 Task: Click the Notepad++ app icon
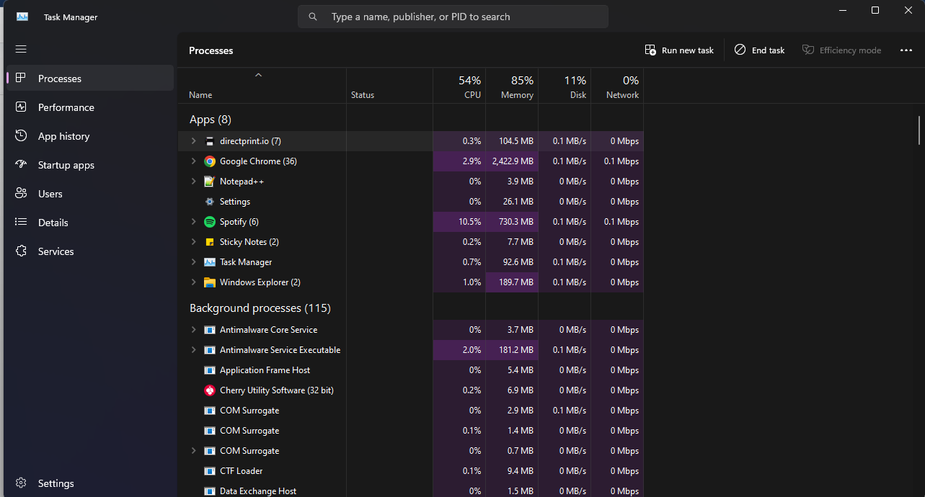pos(210,182)
